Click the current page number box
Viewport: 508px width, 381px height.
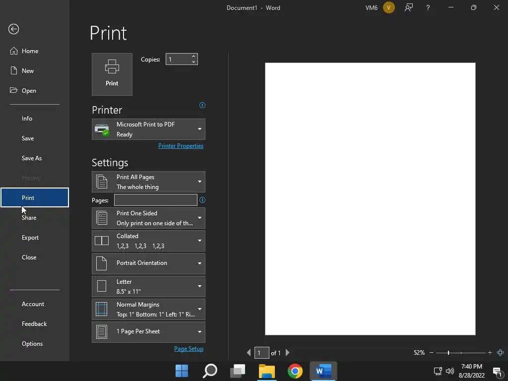261,353
